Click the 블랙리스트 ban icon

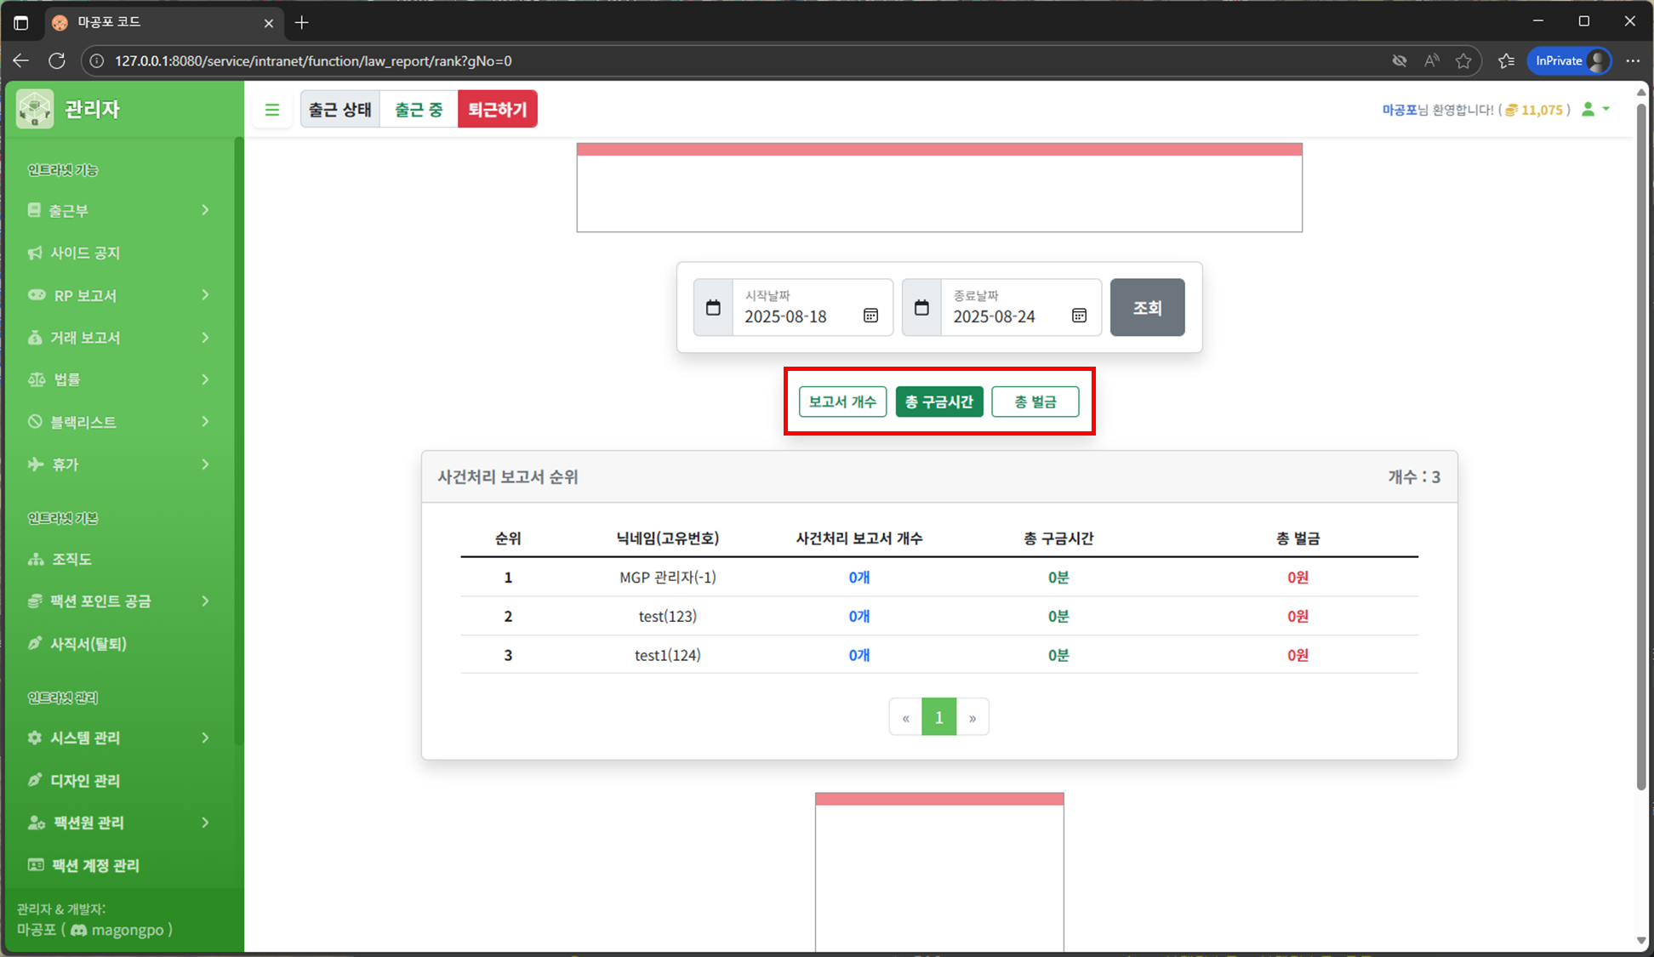(x=35, y=422)
